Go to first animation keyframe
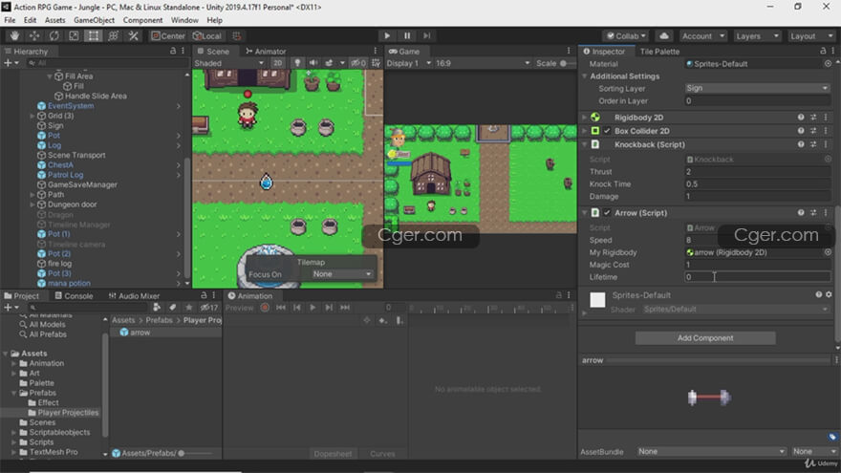The height and width of the screenshot is (473, 841). tap(281, 308)
